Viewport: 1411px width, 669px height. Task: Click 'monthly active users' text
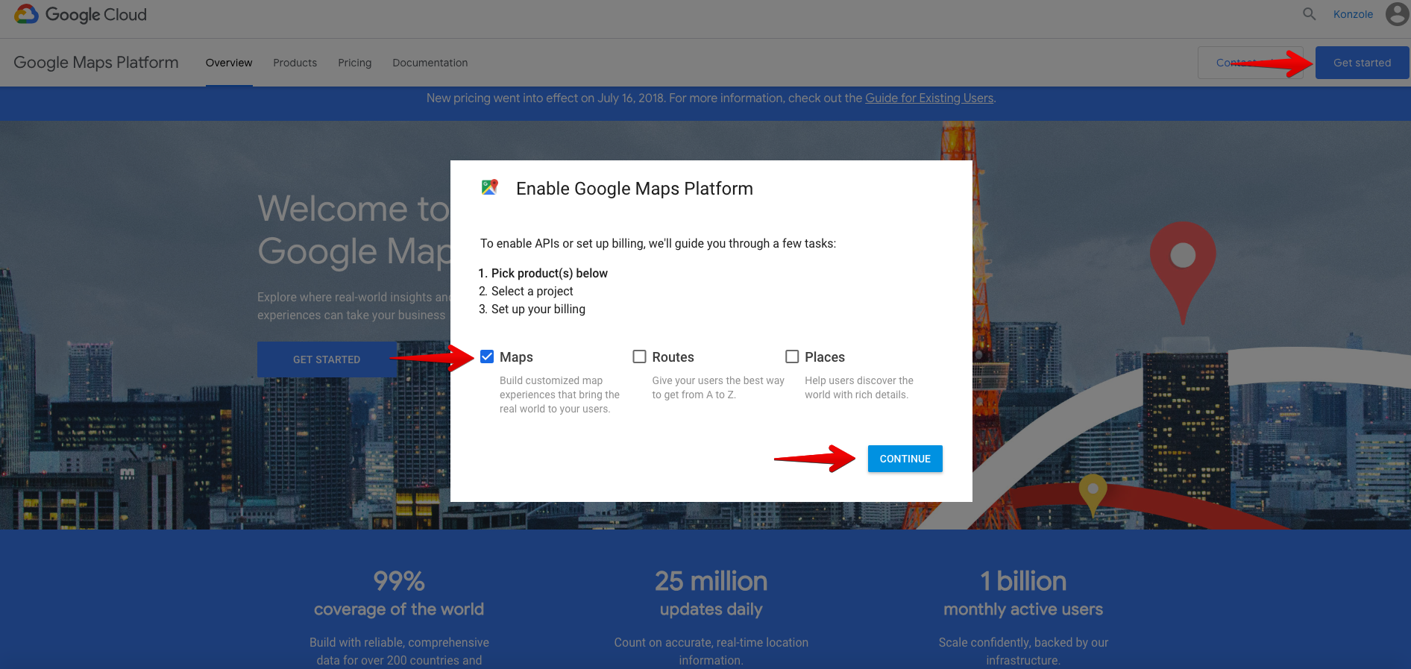pyautogui.click(x=1023, y=609)
